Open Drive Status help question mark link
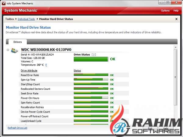The width and height of the screenshot is (183, 137). coord(94,55)
